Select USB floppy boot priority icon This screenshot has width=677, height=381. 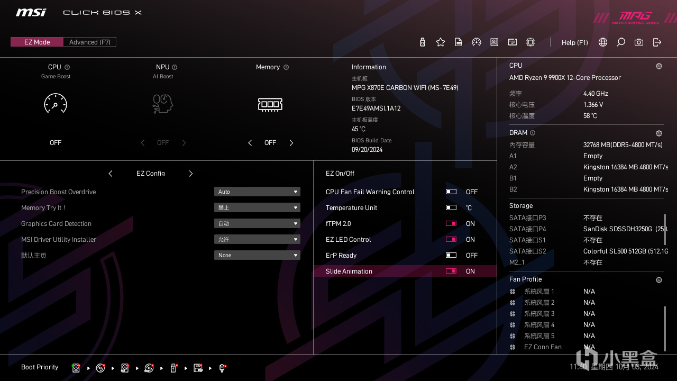(198, 368)
